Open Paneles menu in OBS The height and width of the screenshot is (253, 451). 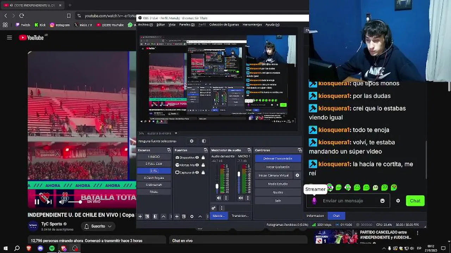pyautogui.click(x=187, y=25)
